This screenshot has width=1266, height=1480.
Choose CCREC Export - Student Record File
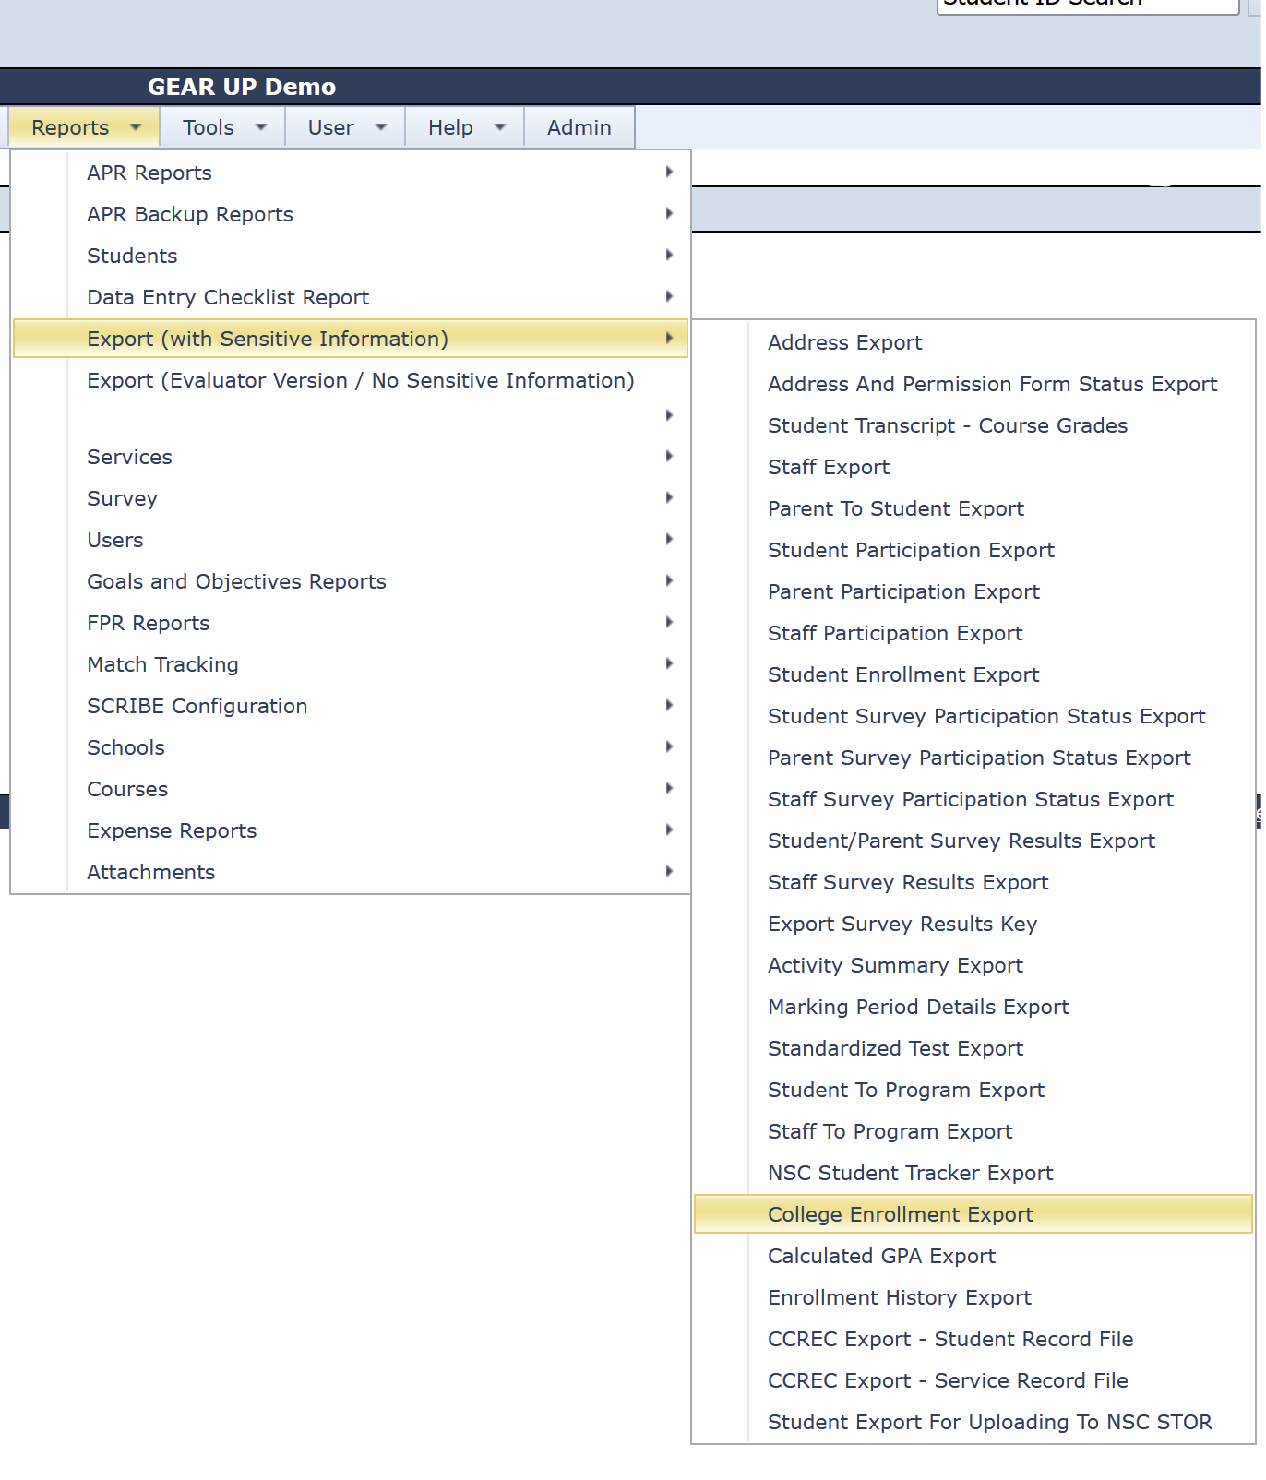coord(973,1339)
